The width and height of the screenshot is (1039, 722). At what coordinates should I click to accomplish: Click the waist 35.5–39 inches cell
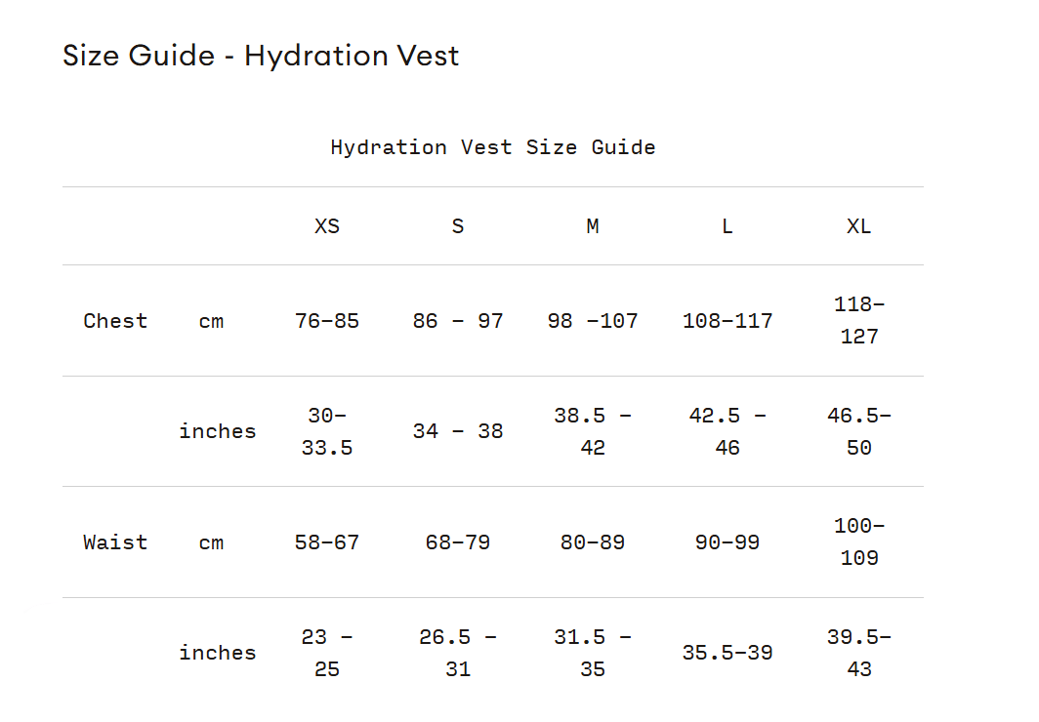click(x=727, y=653)
